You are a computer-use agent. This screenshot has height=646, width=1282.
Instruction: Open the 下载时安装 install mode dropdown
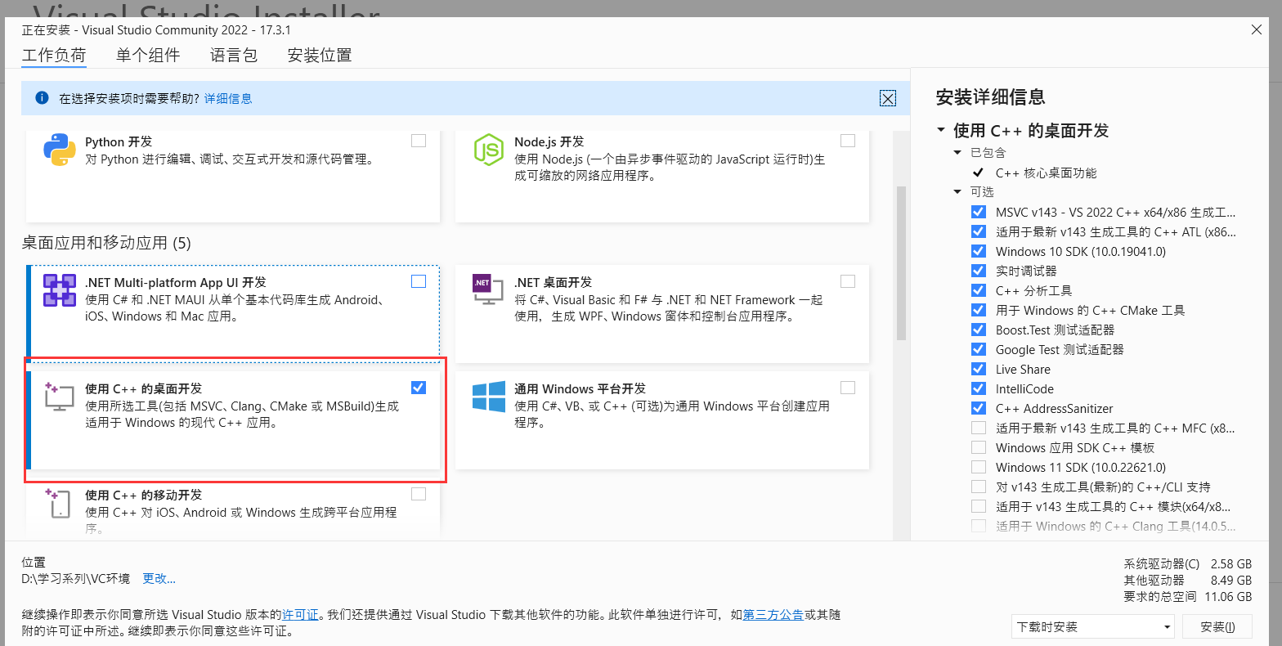[1094, 627]
